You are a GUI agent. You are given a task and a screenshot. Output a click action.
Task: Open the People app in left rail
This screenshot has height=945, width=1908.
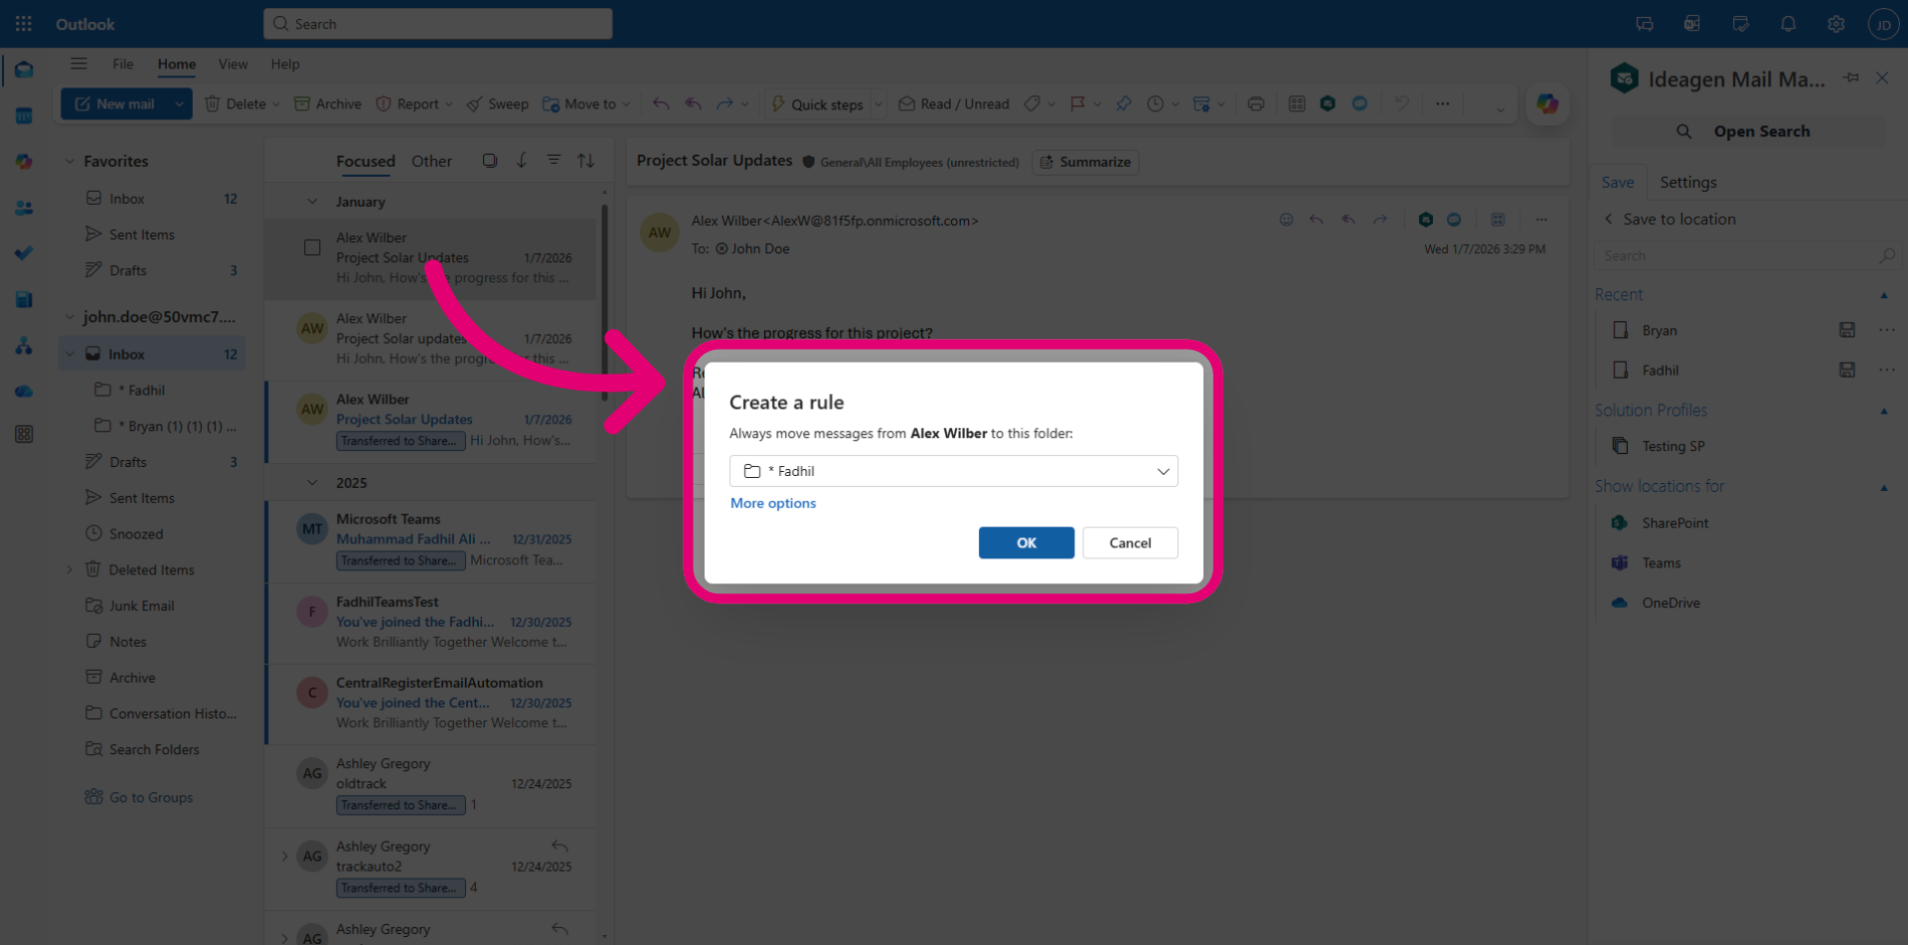[24, 208]
